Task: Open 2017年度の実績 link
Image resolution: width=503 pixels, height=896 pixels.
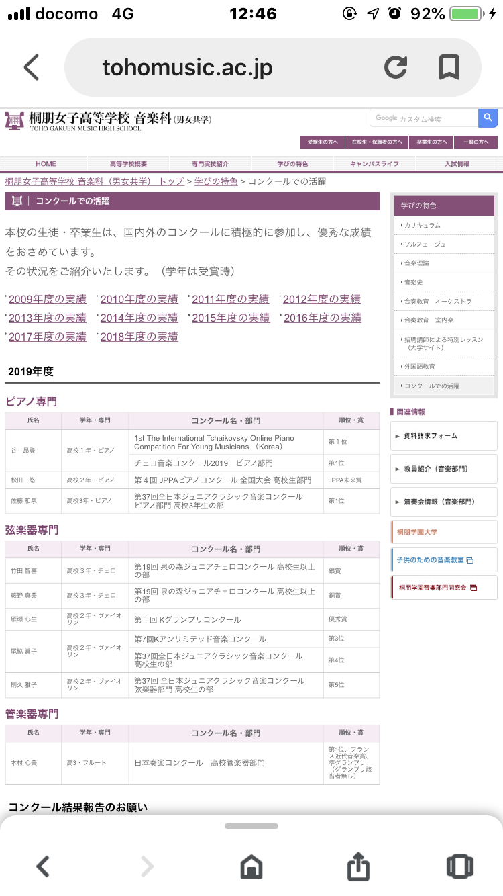Action: tap(48, 337)
